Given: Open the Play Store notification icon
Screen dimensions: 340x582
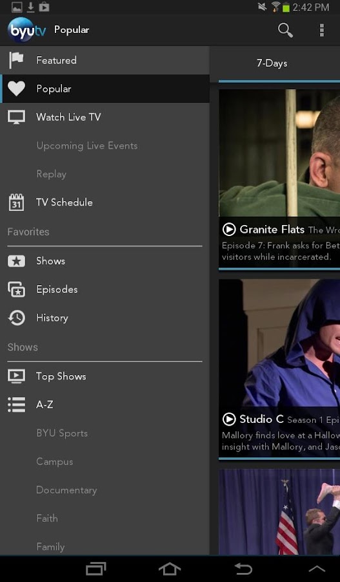Looking at the screenshot, I should [x=44, y=6].
